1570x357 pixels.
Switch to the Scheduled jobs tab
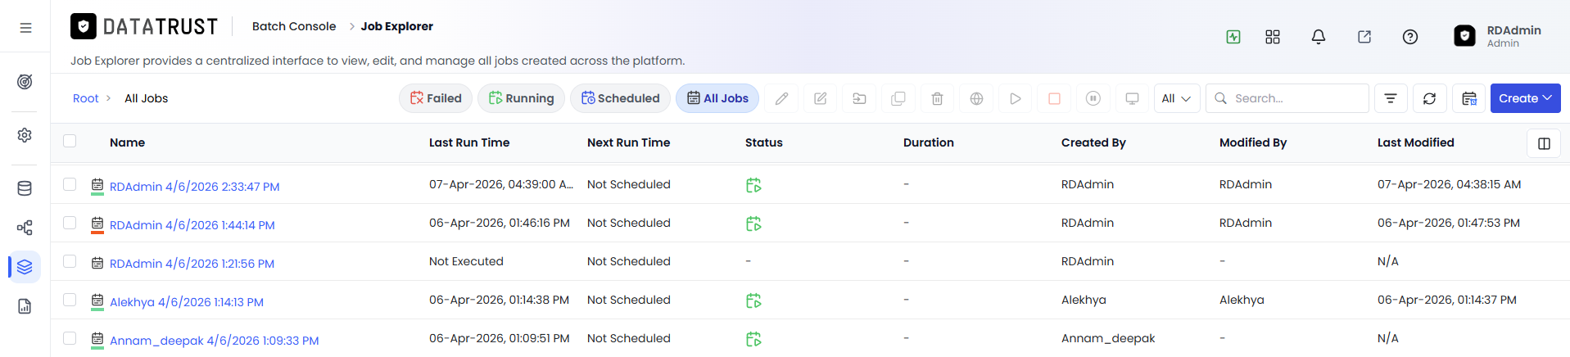coord(620,98)
